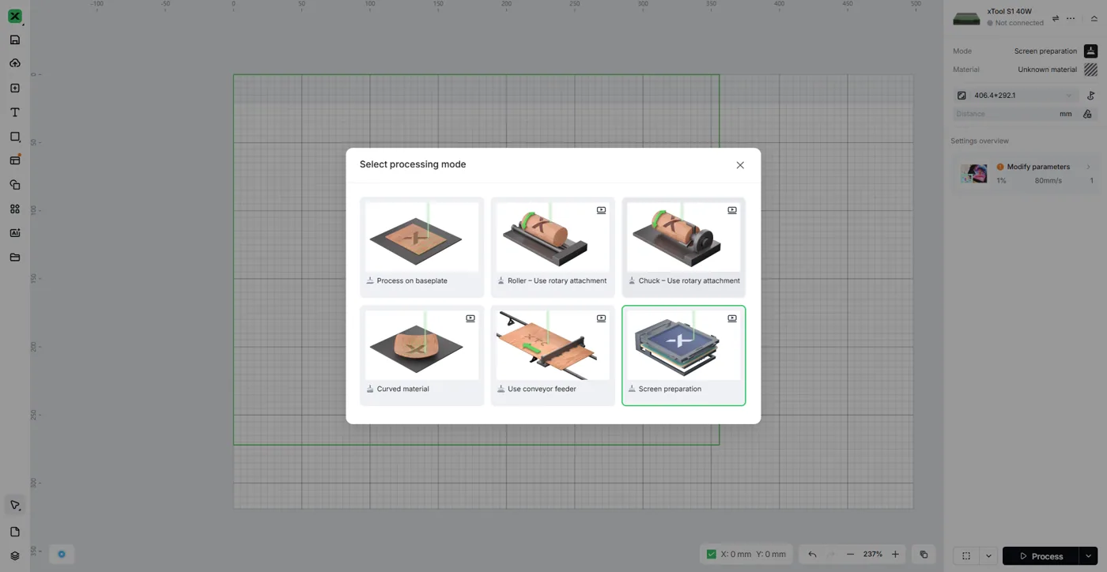Click the Not connected status text
Image resolution: width=1107 pixels, height=572 pixels.
[1019, 23]
